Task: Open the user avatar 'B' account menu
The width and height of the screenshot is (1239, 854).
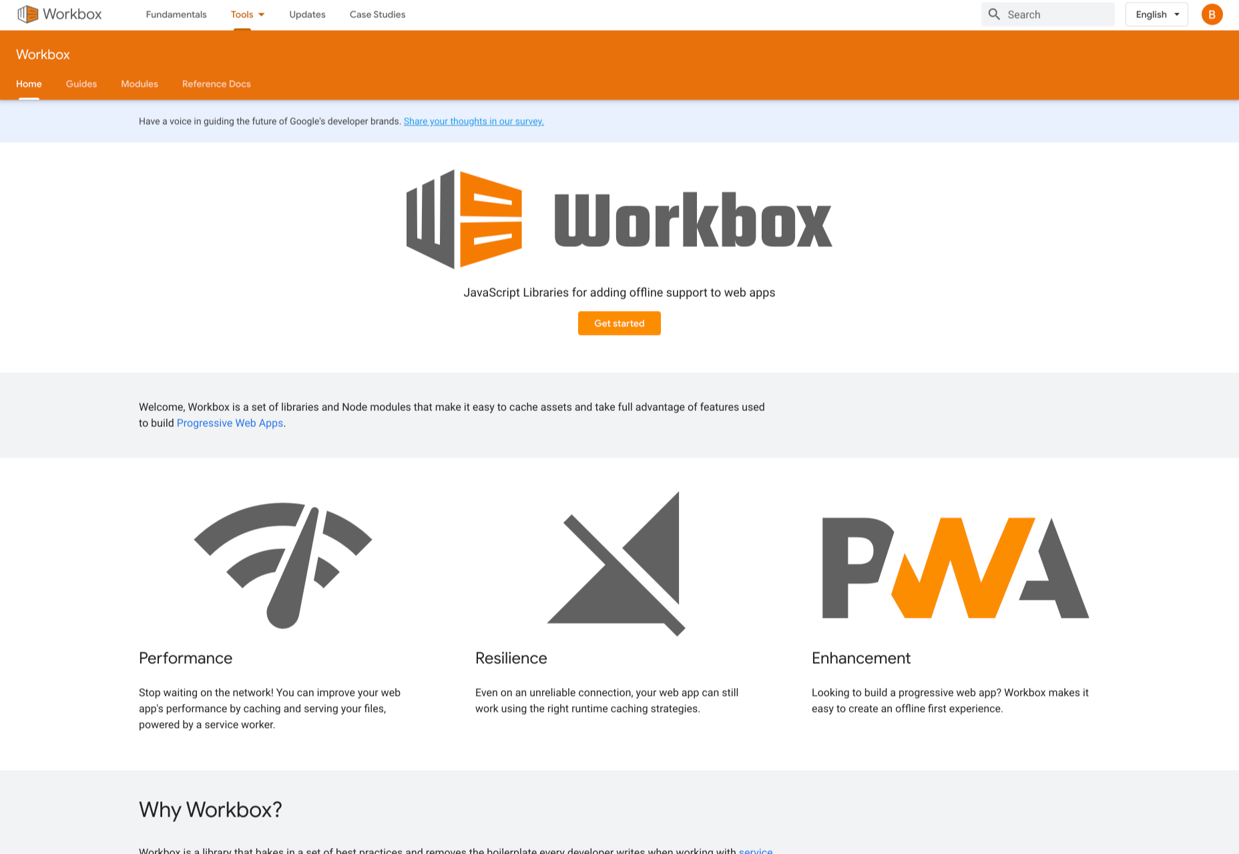Action: 1212,14
